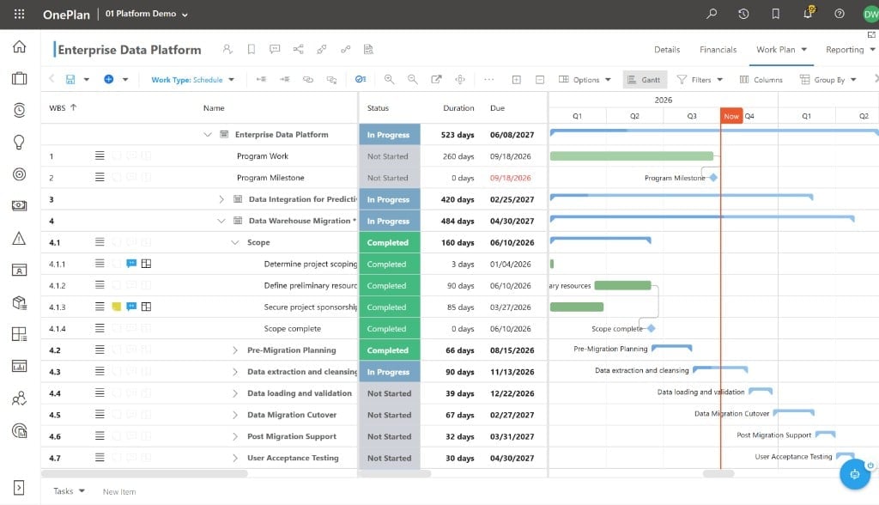Screen dimensions: 879x505
Task: Open the Reporting tab
Action: click(850, 49)
